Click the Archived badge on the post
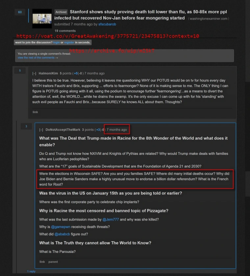The image size is (250, 276). click(61, 12)
